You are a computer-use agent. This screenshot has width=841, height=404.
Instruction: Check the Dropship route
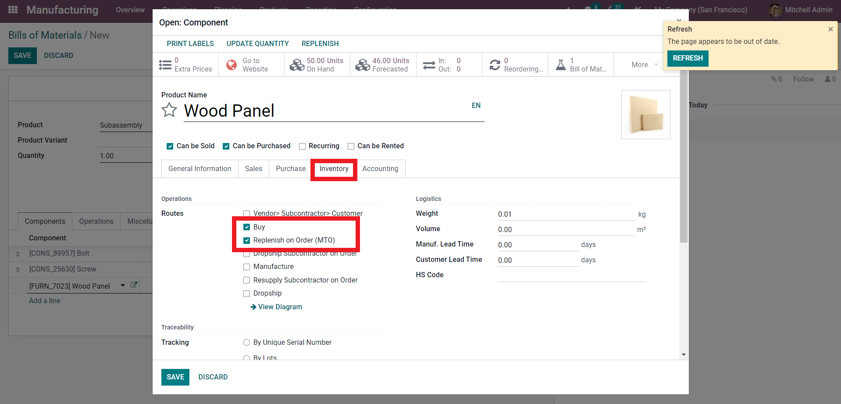[x=246, y=293]
